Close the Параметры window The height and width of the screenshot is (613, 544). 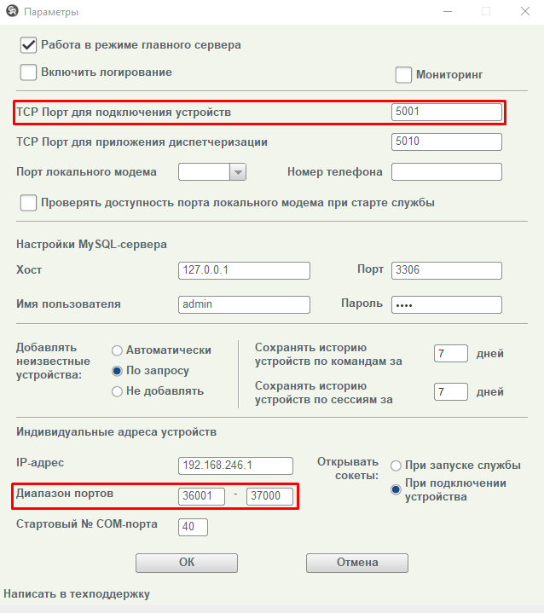[524, 12]
